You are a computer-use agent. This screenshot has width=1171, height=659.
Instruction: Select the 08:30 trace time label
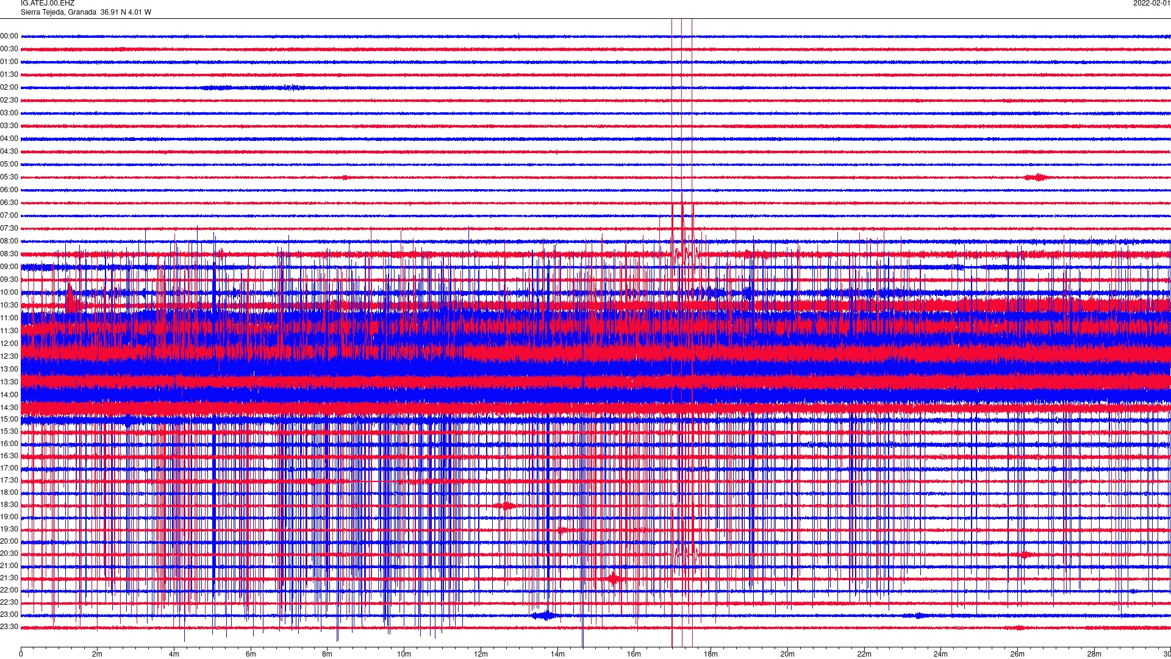click(9, 254)
